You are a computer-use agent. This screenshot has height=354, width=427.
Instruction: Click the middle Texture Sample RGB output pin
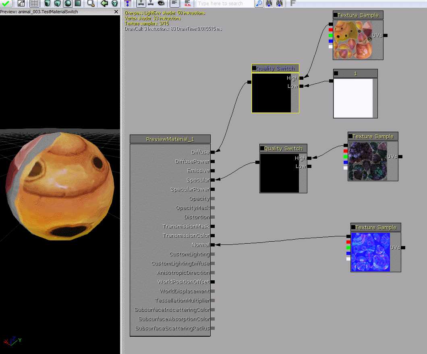346,145
